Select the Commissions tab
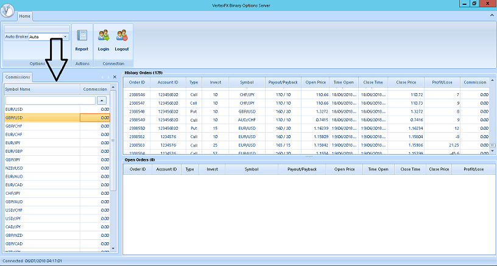 tap(18, 77)
